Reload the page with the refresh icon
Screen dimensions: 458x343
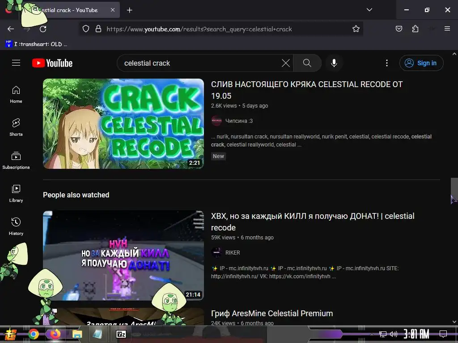click(x=43, y=29)
